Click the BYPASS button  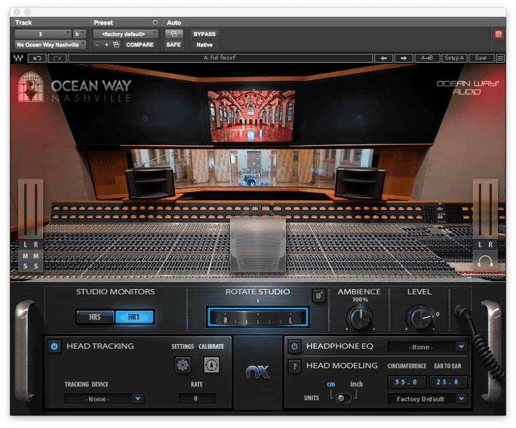click(204, 34)
